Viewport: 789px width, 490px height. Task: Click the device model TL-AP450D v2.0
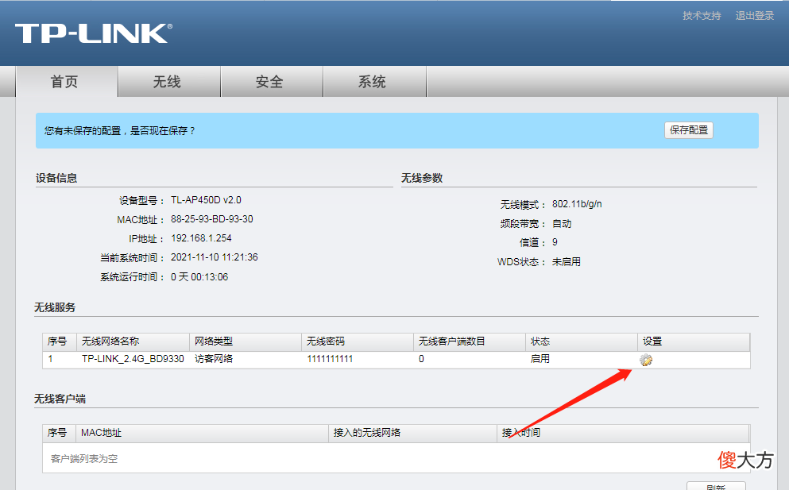click(x=206, y=199)
